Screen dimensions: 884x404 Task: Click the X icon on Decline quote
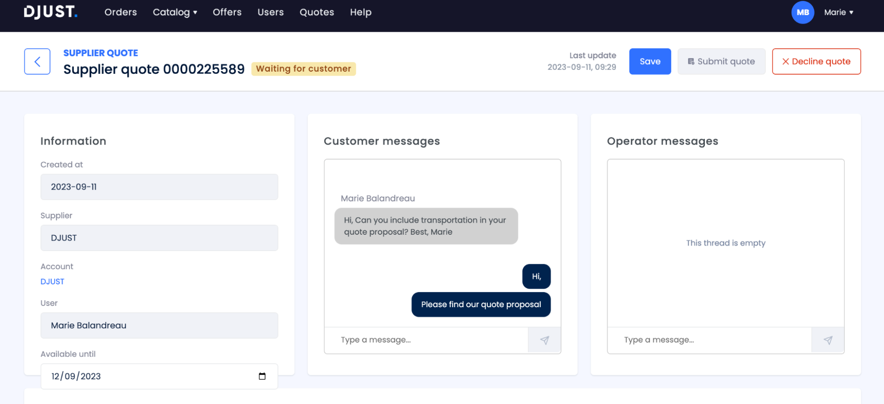pos(785,61)
